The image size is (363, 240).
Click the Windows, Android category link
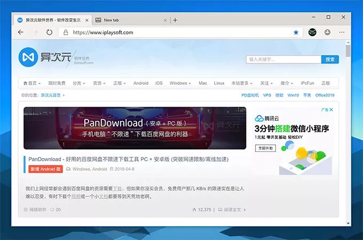click(90, 169)
